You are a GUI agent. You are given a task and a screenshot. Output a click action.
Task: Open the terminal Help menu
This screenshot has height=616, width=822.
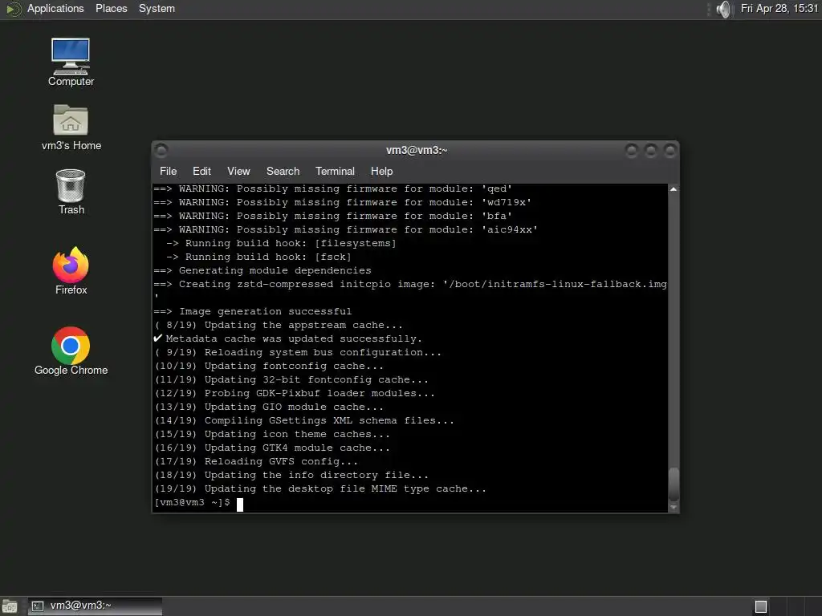pos(381,172)
